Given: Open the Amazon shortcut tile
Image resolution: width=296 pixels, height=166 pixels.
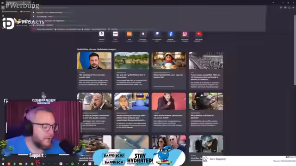Looking at the screenshot, I should pyautogui.click(x=102, y=34).
